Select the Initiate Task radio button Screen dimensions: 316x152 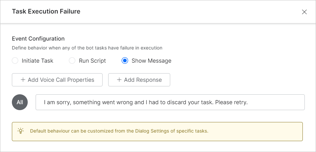[15, 61]
